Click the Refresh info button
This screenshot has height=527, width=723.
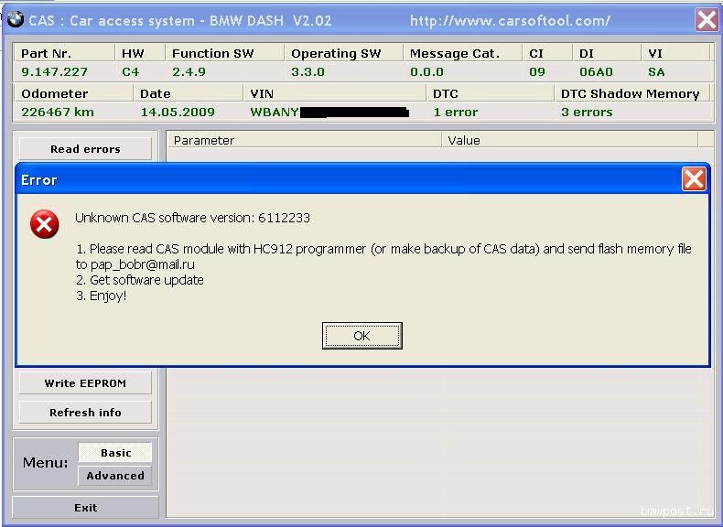click(85, 413)
